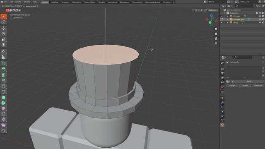Open the properties editor type dropdown
The width and height of the screenshot is (265, 149).
click(x=224, y=58)
